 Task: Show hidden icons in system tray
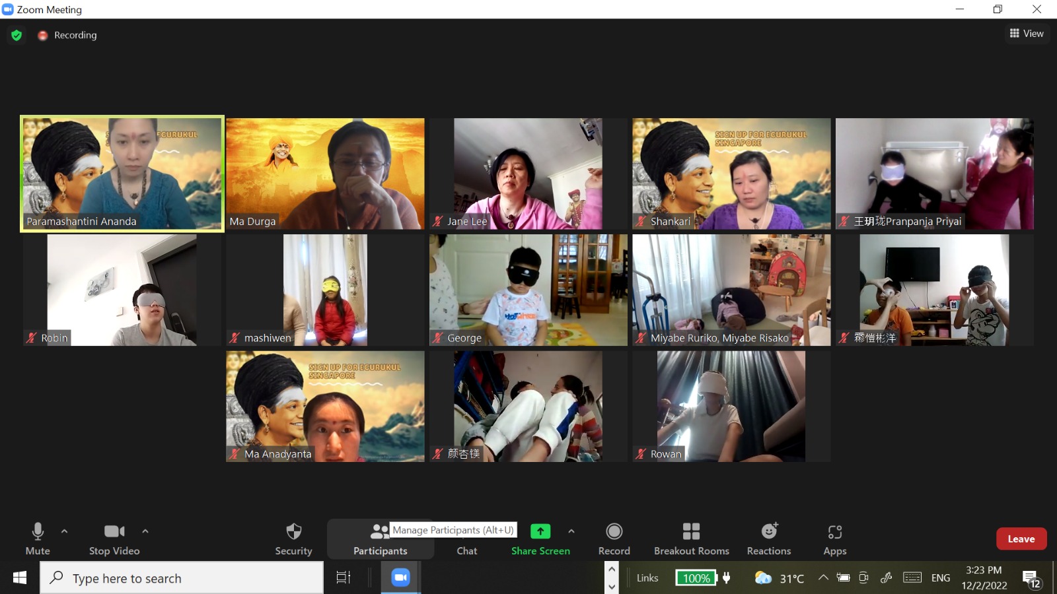pyautogui.click(x=823, y=578)
